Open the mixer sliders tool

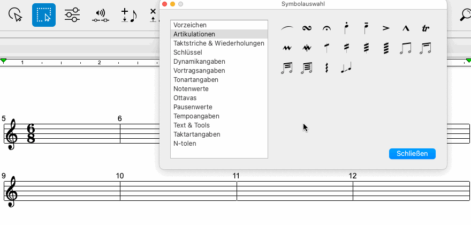point(72,15)
